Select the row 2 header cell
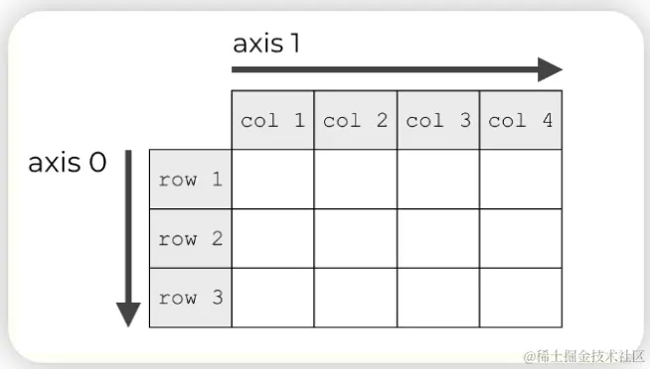This screenshot has height=369, width=650. (191, 239)
